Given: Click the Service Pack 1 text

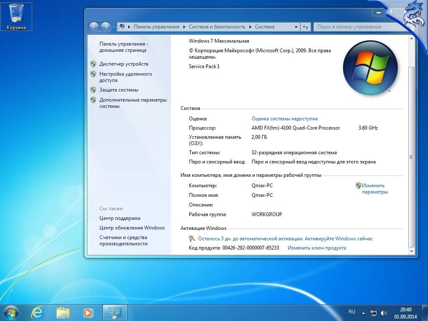Looking at the screenshot, I should tap(204, 66).
